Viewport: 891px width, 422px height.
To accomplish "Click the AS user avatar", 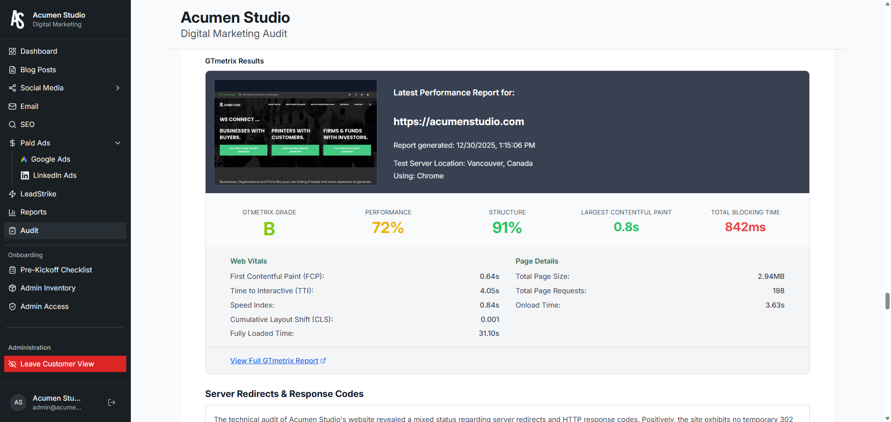I will pos(19,403).
